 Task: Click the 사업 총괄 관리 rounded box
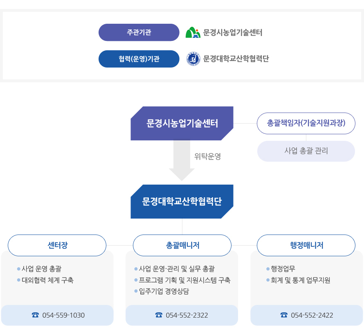(x=306, y=151)
